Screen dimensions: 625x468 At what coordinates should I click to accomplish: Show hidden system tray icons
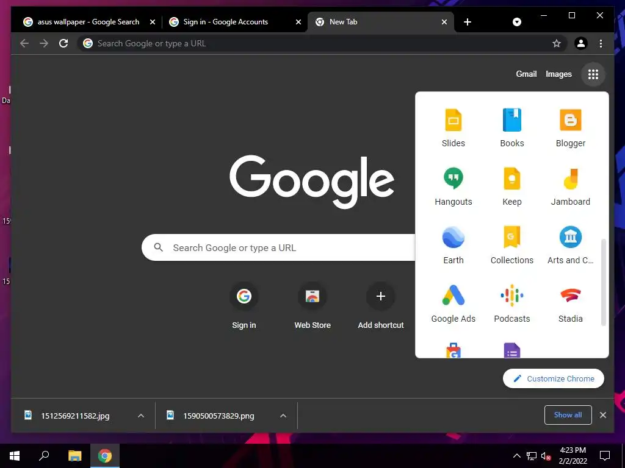click(516, 456)
